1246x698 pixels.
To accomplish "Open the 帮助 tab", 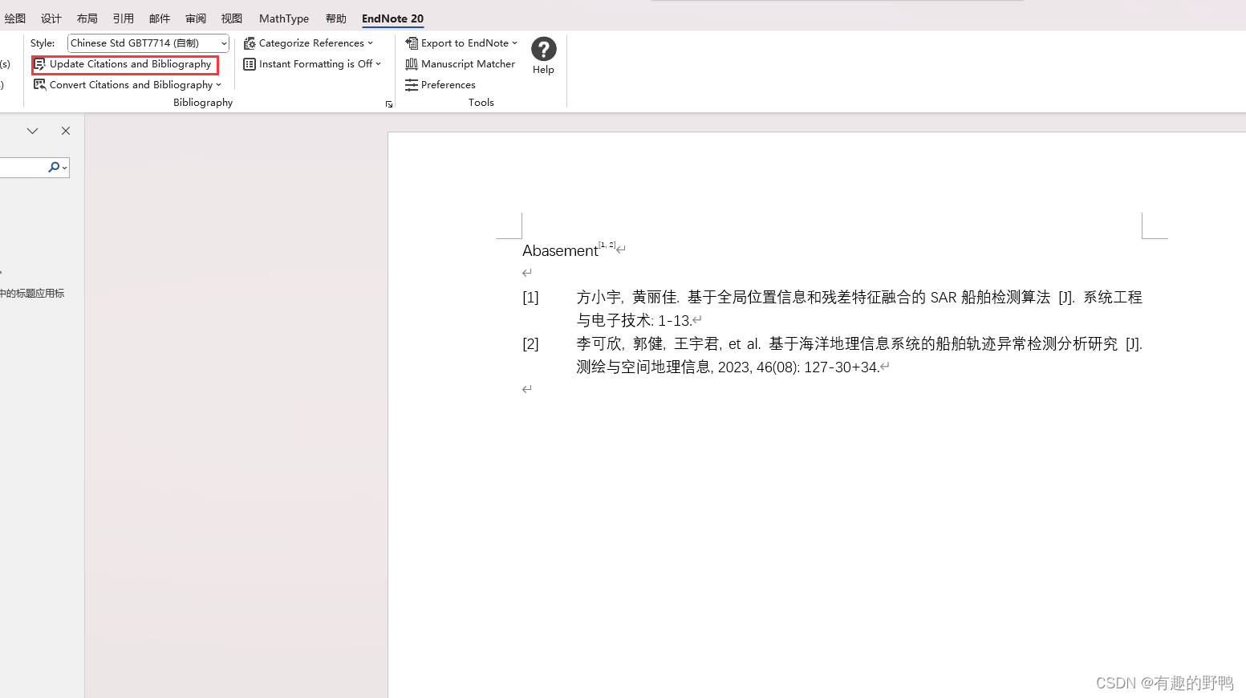I will click(336, 18).
